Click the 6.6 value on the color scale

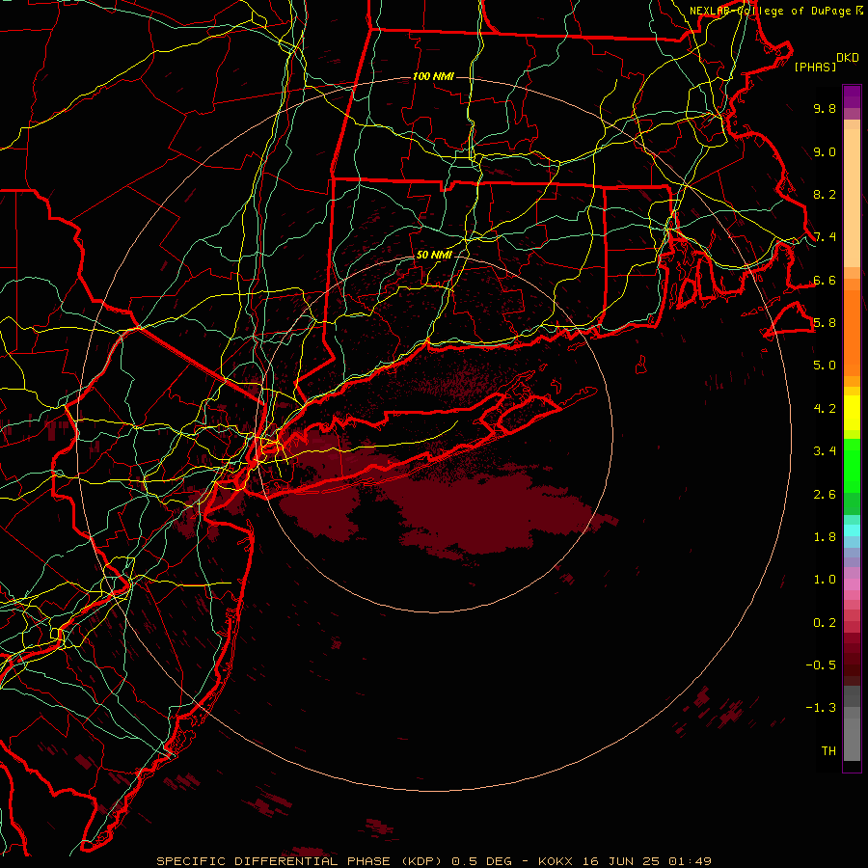(825, 280)
